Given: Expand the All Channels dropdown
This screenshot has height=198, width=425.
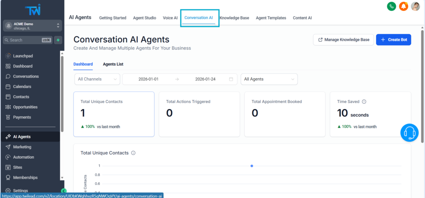Looking at the screenshot, I should point(97,79).
